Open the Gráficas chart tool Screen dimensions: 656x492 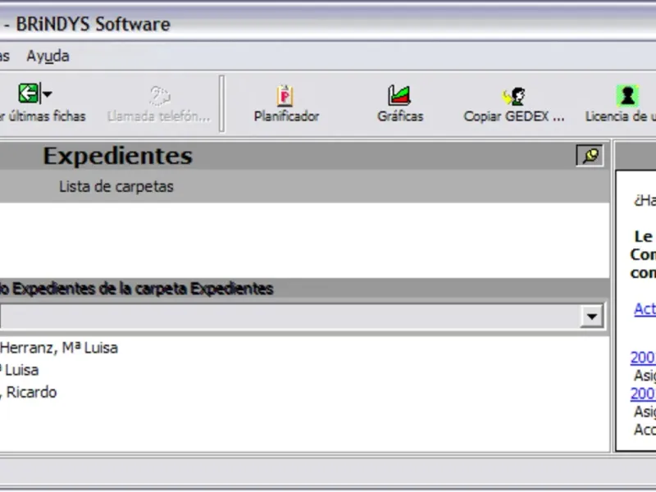[400, 104]
